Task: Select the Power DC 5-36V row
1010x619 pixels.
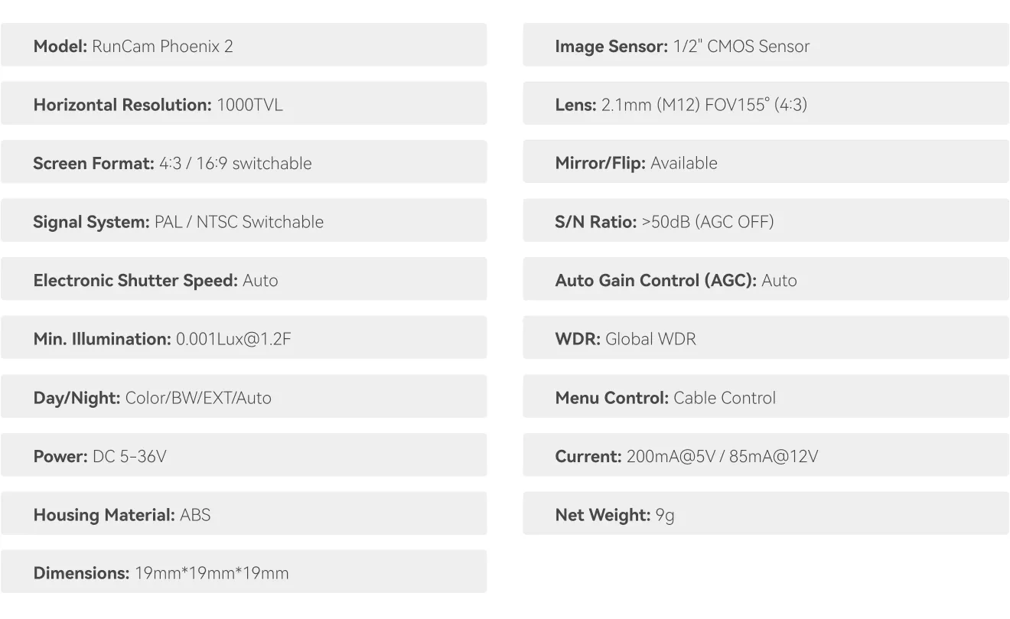Action: 243,457
